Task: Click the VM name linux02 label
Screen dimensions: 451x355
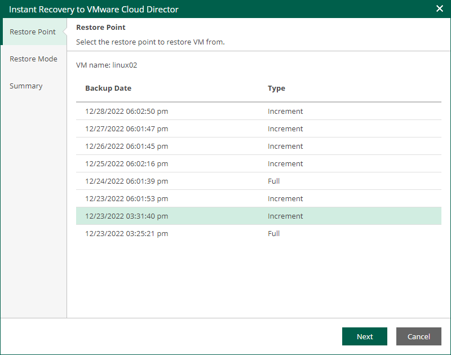Action: pyautogui.click(x=107, y=65)
